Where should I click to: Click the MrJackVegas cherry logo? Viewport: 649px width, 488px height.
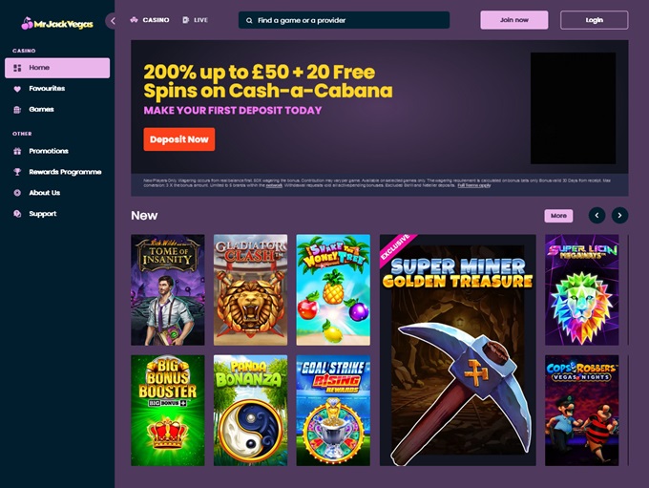click(x=57, y=24)
